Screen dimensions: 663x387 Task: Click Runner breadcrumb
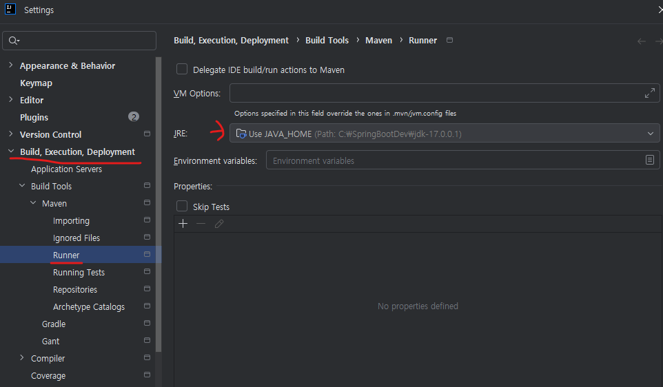tap(423, 41)
